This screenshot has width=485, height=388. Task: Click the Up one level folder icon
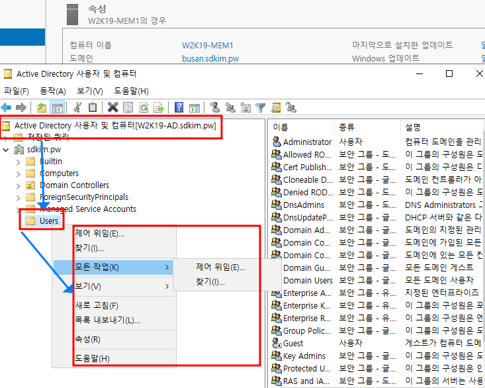coord(42,108)
